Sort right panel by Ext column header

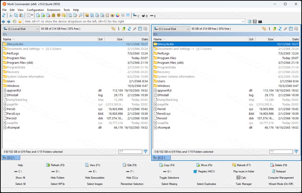tap(252, 39)
